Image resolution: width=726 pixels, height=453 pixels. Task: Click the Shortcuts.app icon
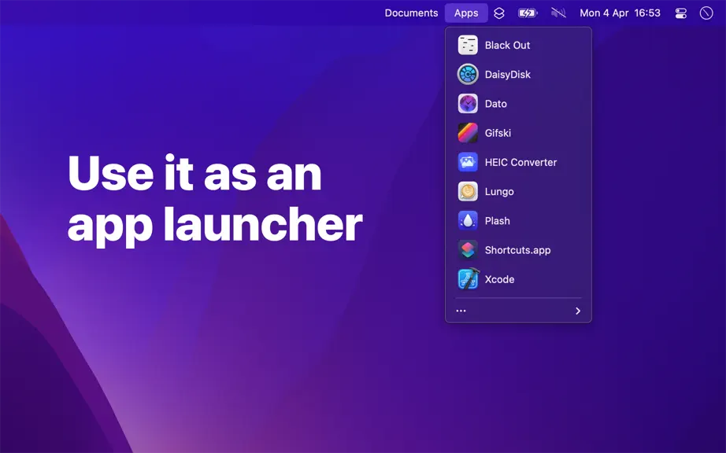tap(468, 250)
